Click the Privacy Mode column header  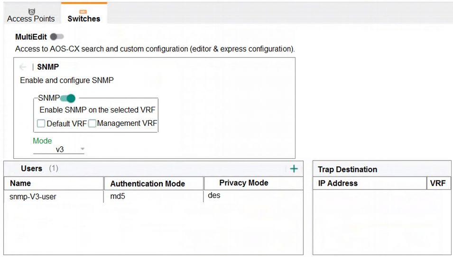click(254, 183)
